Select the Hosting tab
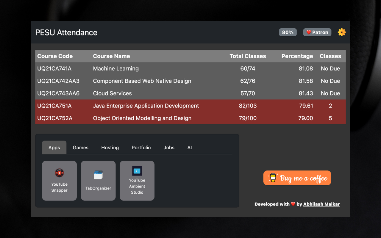Image resolution: width=381 pixels, height=238 pixels. coord(110,148)
